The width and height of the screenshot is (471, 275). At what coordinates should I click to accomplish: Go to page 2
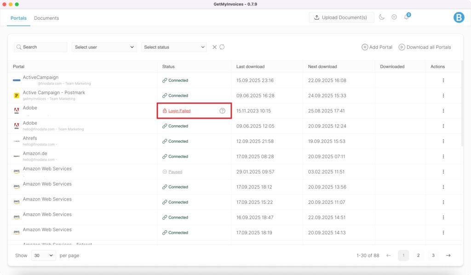[x=418, y=256]
